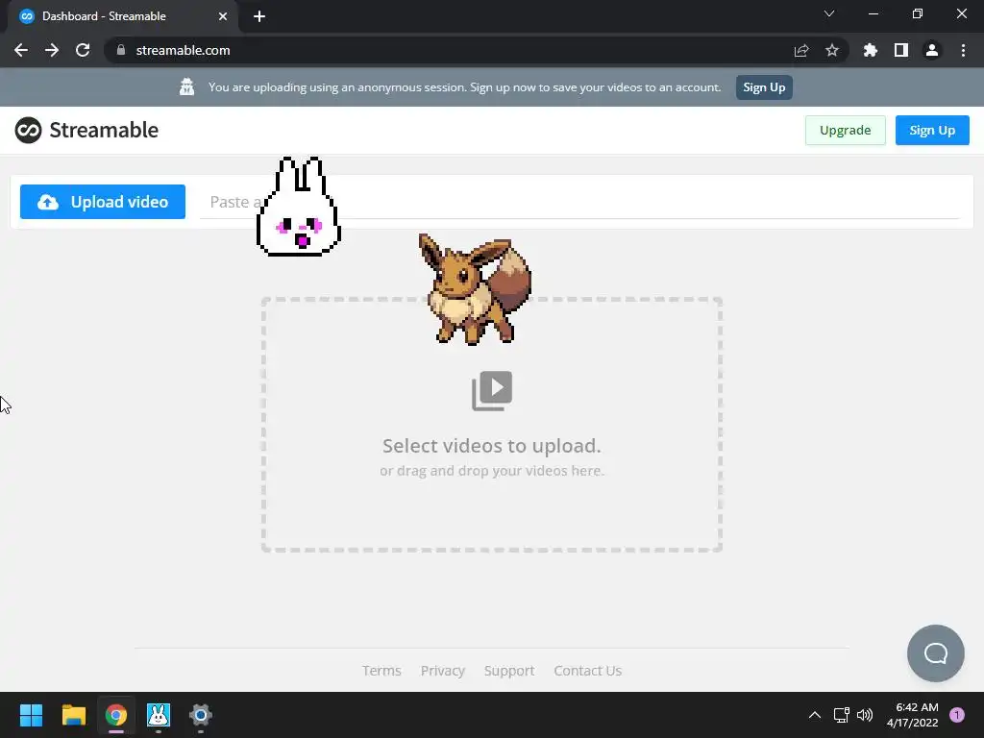This screenshot has width=984, height=738.
Task: Open the bunny app in taskbar
Action: tap(159, 715)
